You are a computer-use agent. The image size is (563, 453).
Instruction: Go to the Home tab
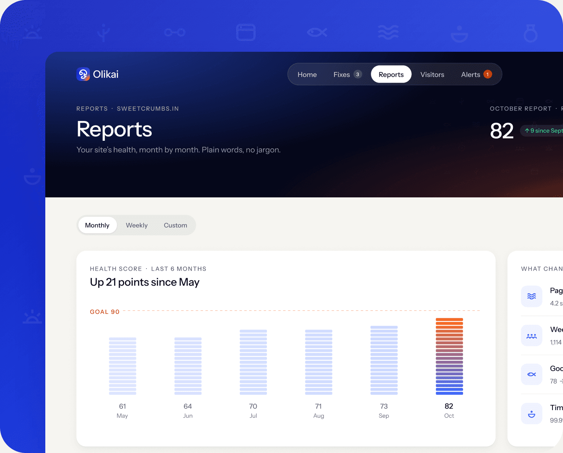click(307, 74)
